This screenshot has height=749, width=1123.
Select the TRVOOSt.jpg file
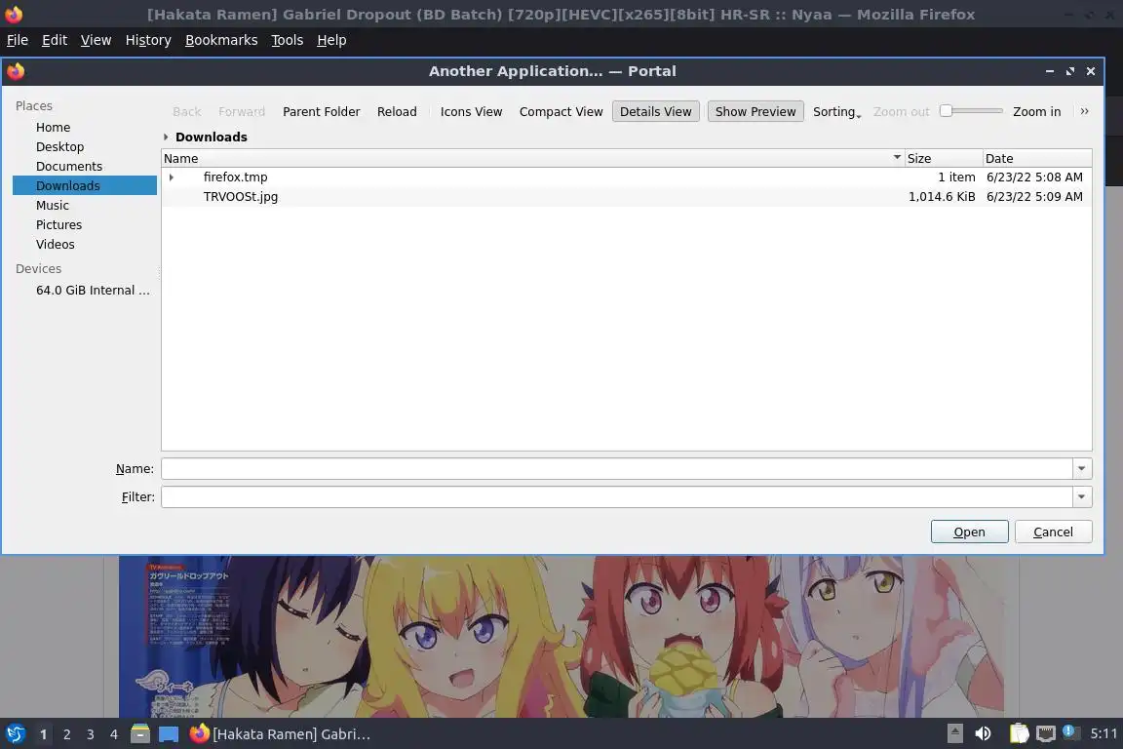point(241,196)
